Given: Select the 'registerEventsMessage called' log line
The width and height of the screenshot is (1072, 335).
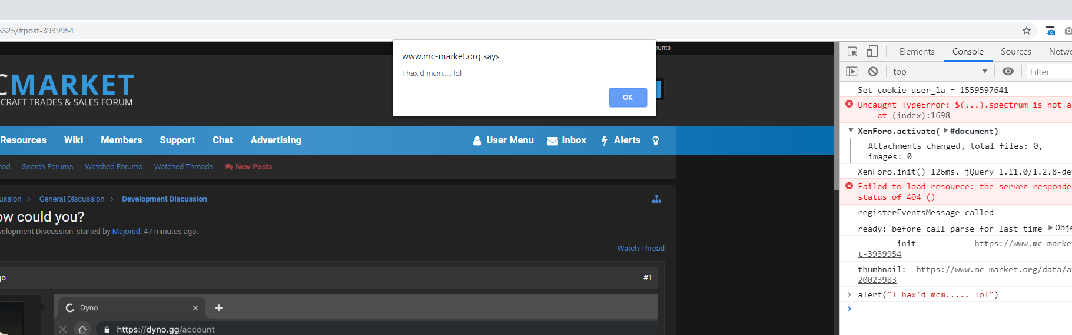Looking at the screenshot, I should point(925,213).
